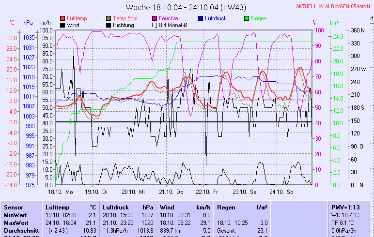Click the green Regen legend square
374x237 pixels.
[x=247, y=18]
